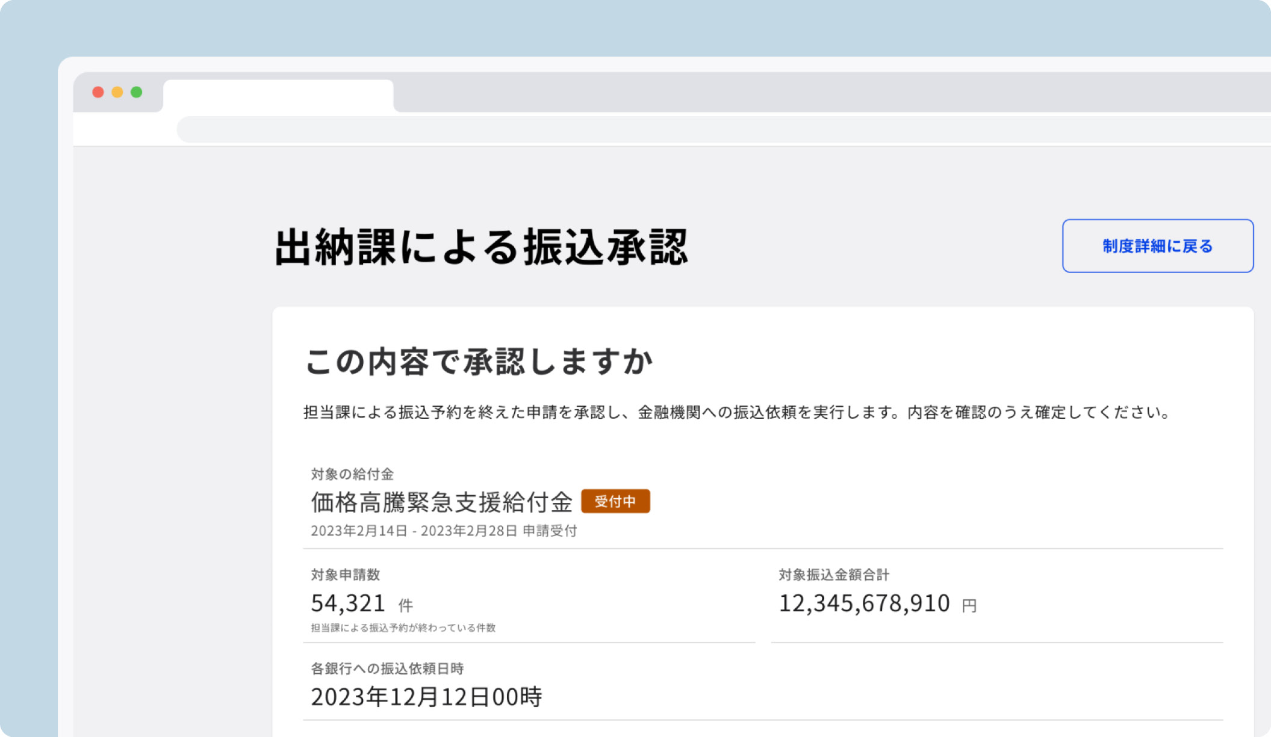Screen dimensions: 1271x737
Task: Click the yellow minimize window dot
Action: 117,92
